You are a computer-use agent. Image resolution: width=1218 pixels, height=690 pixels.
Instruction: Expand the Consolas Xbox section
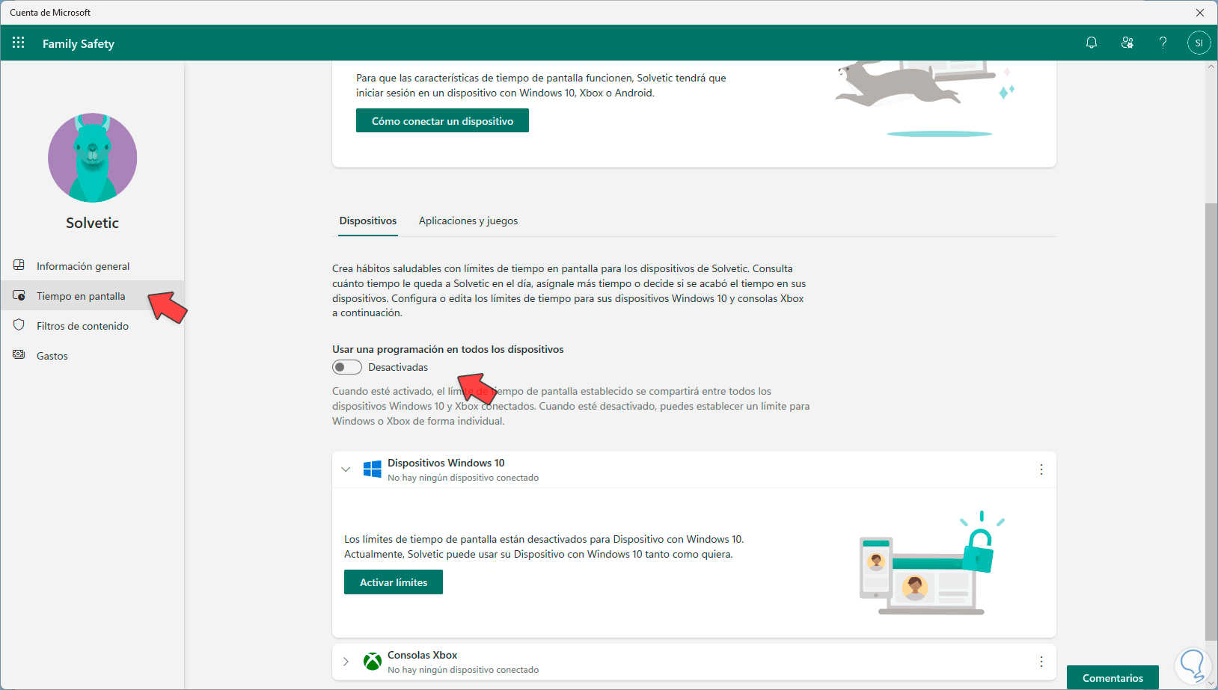346,662
